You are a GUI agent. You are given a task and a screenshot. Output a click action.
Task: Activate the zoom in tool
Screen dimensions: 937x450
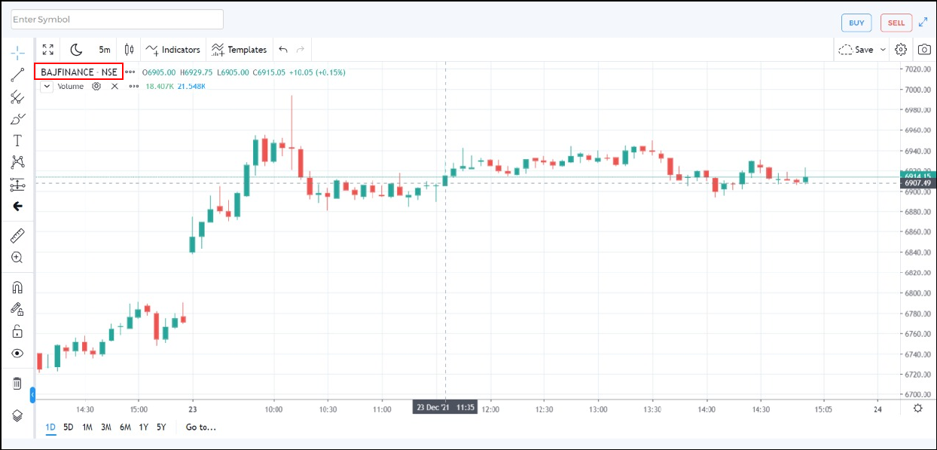[17, 258]
